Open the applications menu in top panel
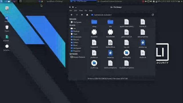 (x=1, y=1)
